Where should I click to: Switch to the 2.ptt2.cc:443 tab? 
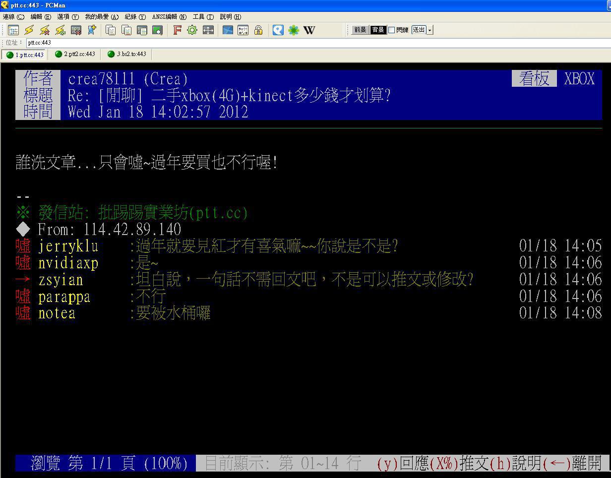(75, 54)
